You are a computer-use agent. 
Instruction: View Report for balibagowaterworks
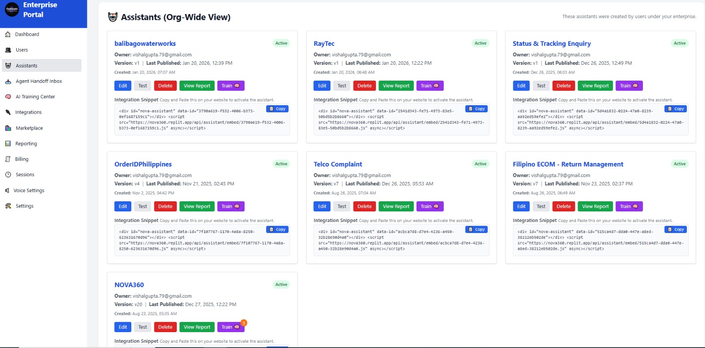click(x=197, y=86)
